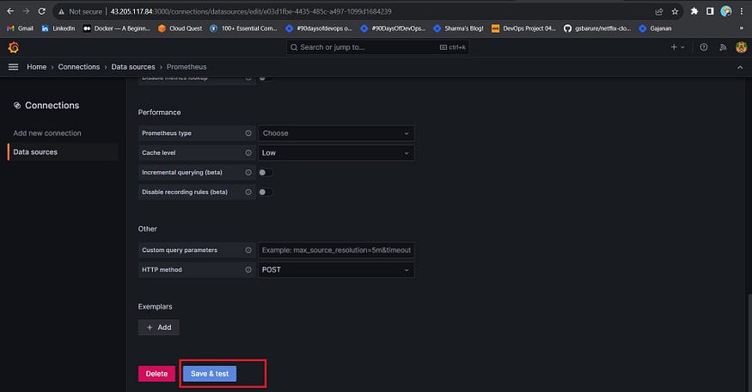Click the Delete button

156,374
